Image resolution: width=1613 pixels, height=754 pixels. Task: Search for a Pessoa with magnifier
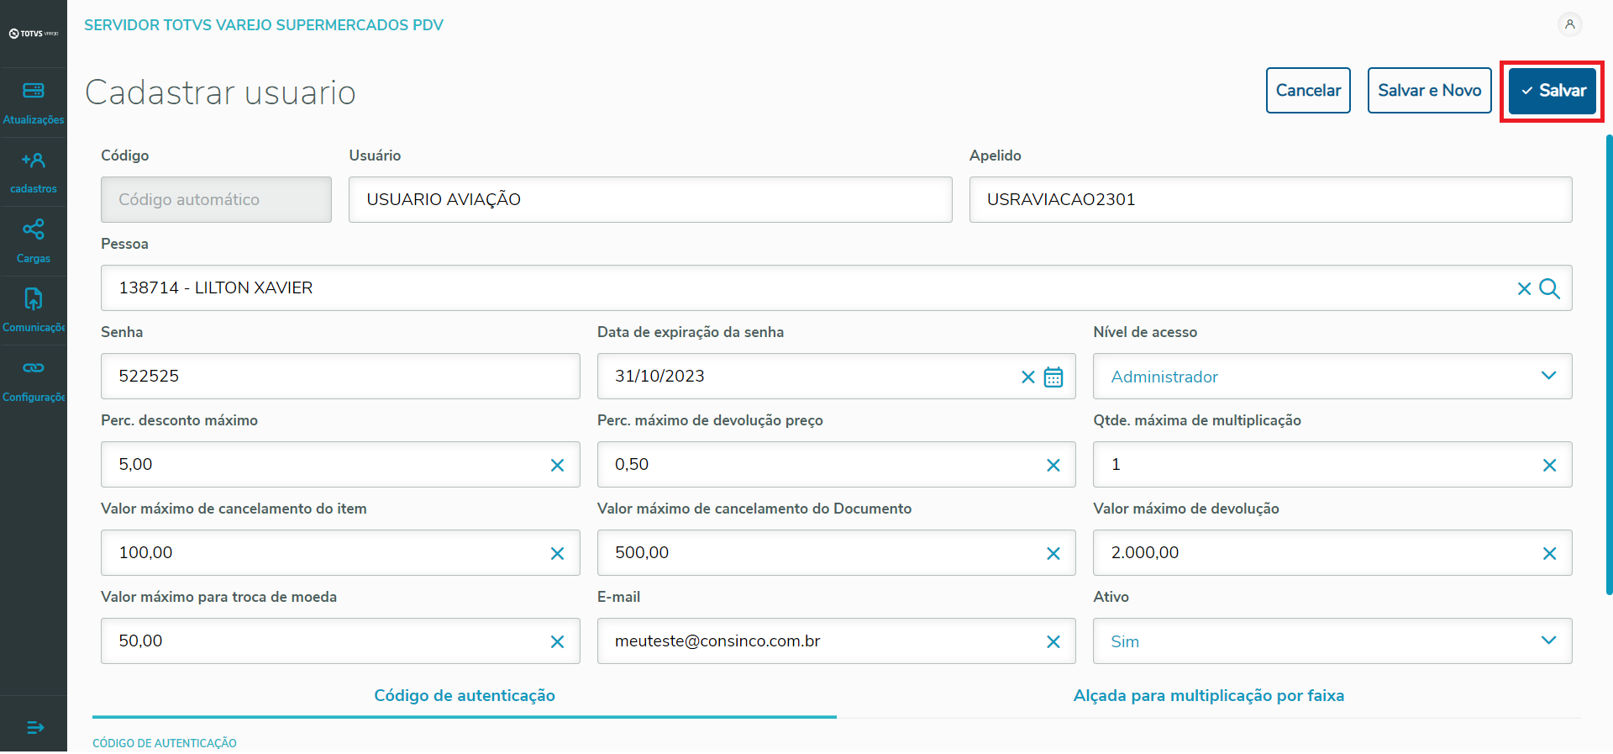[1550, 288]
